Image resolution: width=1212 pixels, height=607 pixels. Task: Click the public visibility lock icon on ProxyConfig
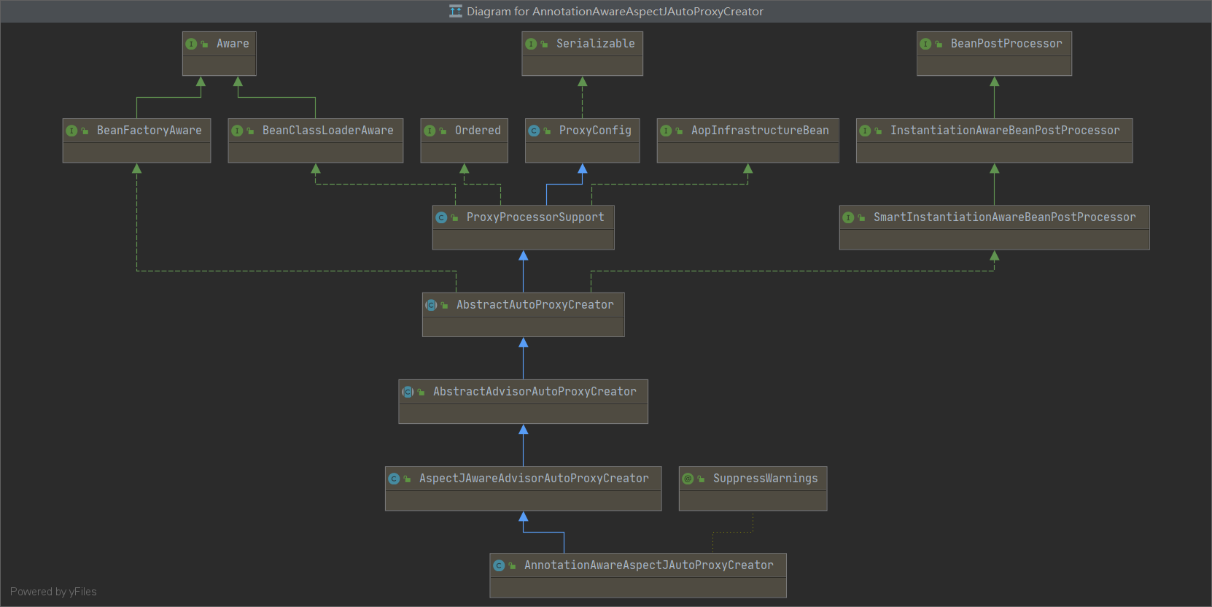coord(548,131)
